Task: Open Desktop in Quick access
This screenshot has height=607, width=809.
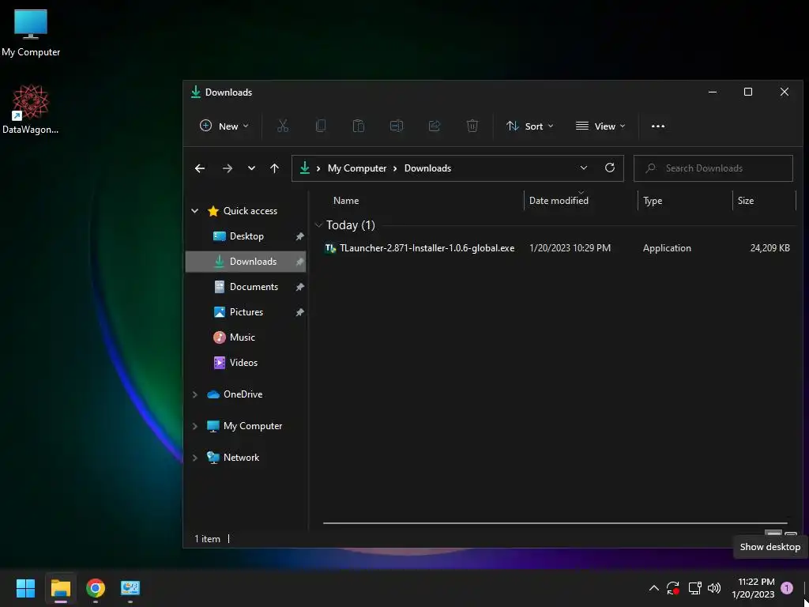Action: pos(246,236)
